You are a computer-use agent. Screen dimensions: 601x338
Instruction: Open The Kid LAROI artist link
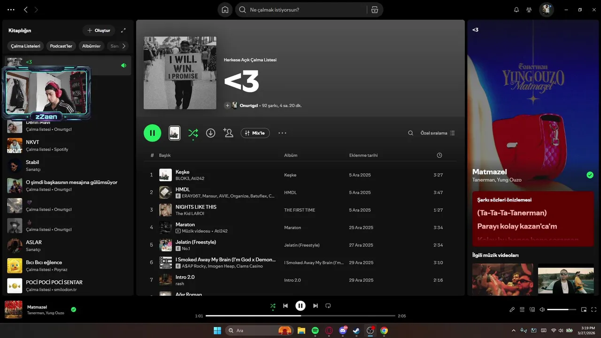click(x=190, y=214)
